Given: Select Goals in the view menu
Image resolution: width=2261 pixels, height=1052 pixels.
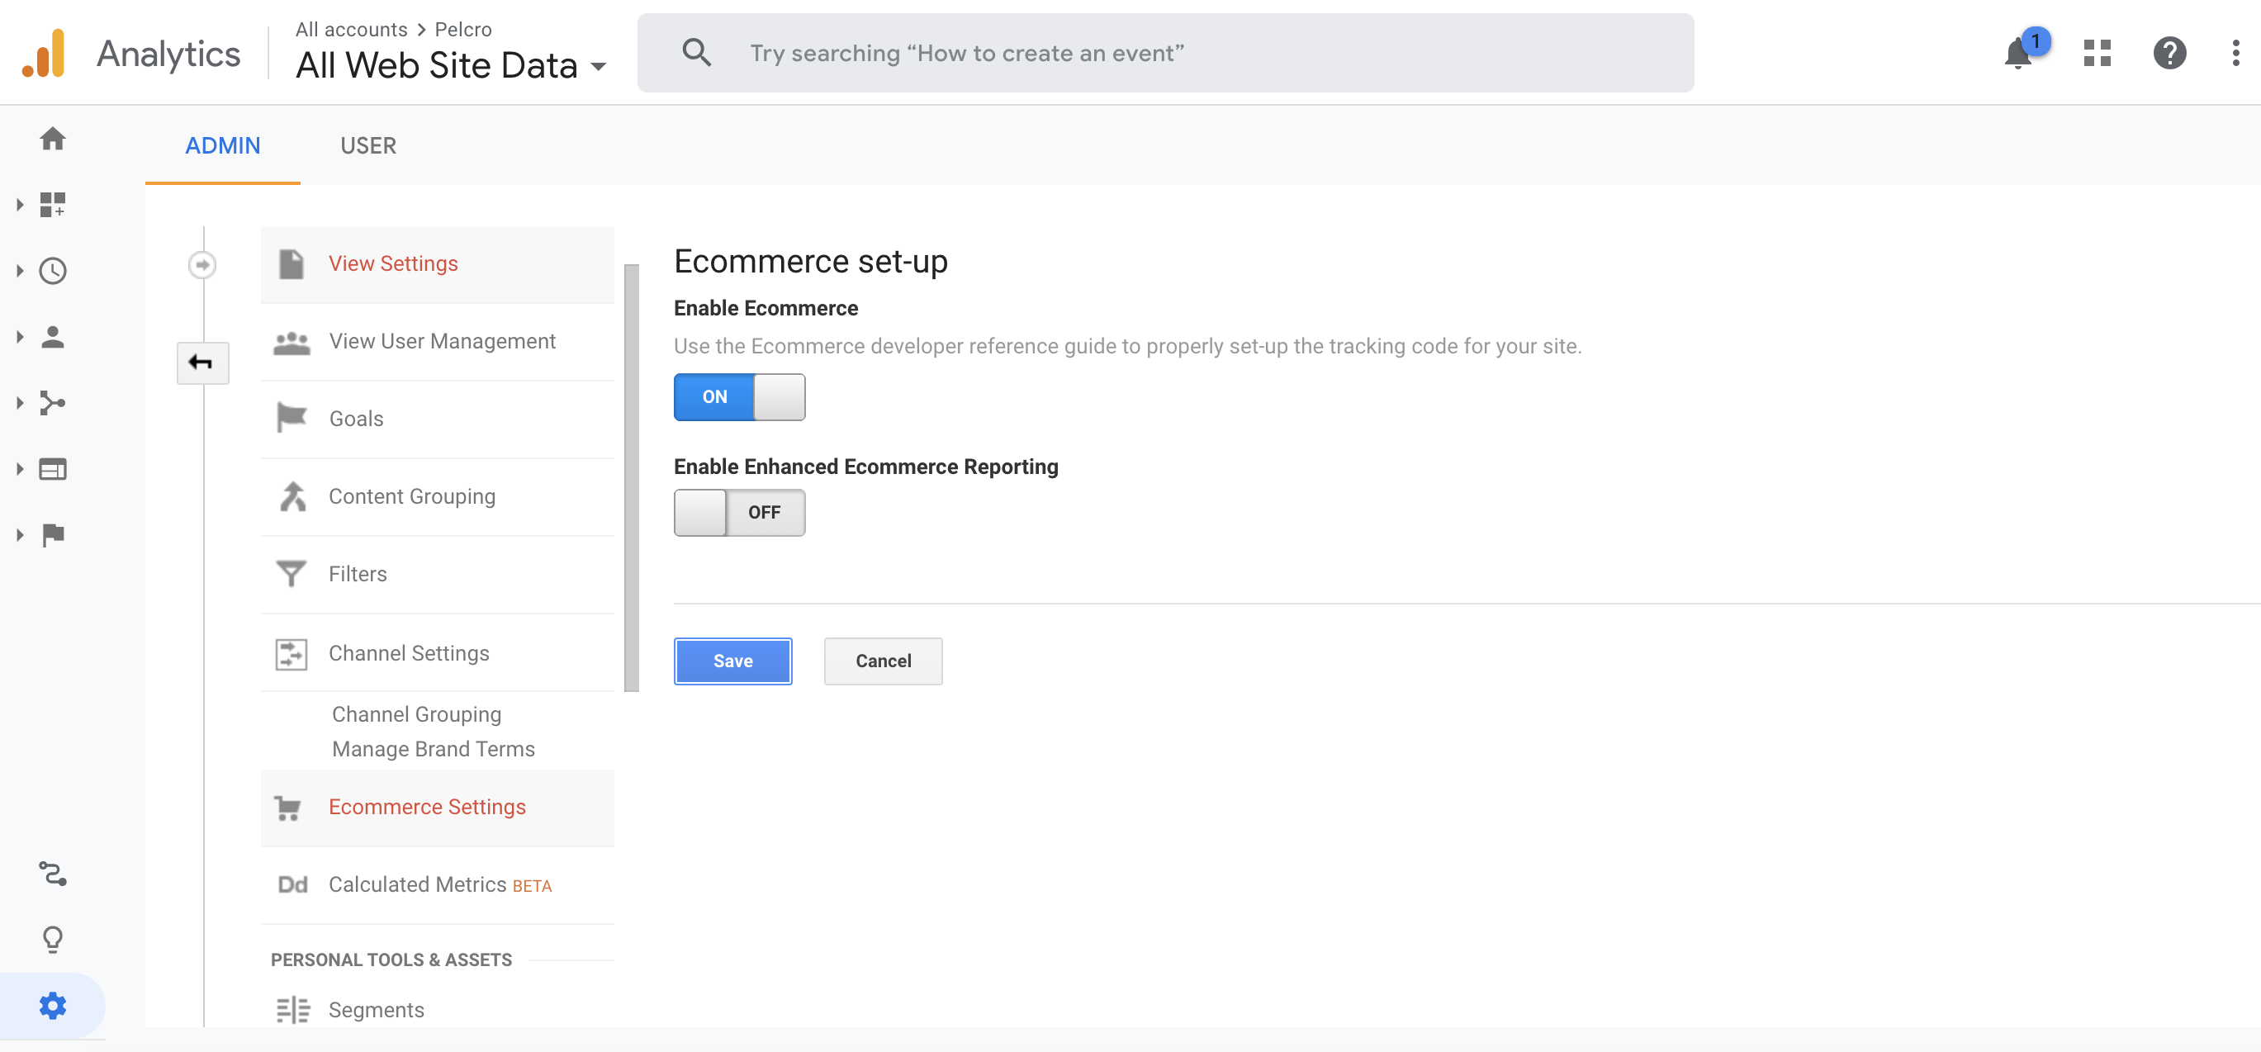Looking at the screenshot, I should click(355, 419).
